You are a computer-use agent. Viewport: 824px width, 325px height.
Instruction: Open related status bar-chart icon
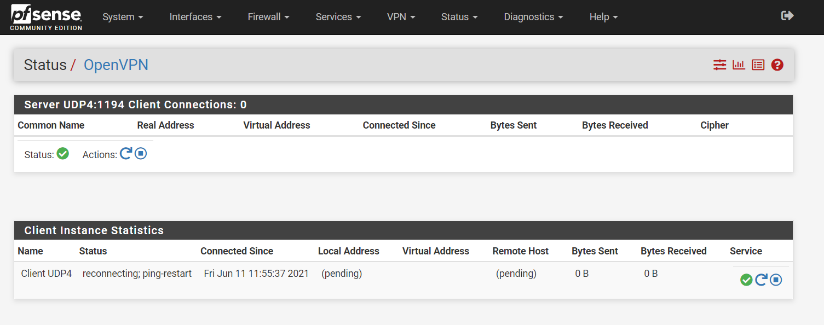pyautogui.click(x=739, y=65)
